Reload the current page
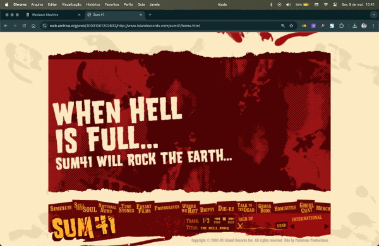The height and width of the screenshot is (246, 379). tap(24, 26)
